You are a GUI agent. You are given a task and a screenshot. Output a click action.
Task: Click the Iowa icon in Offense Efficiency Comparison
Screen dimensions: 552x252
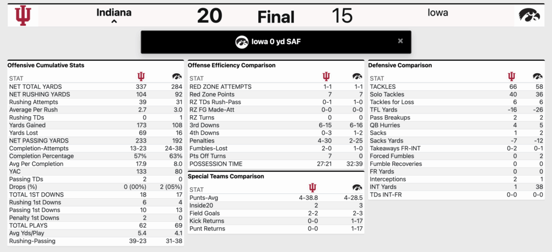click(357, 76)
